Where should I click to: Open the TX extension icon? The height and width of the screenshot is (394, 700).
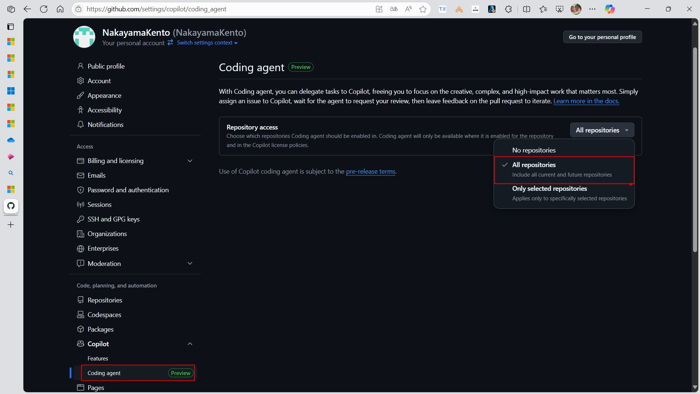pos(443,9)
